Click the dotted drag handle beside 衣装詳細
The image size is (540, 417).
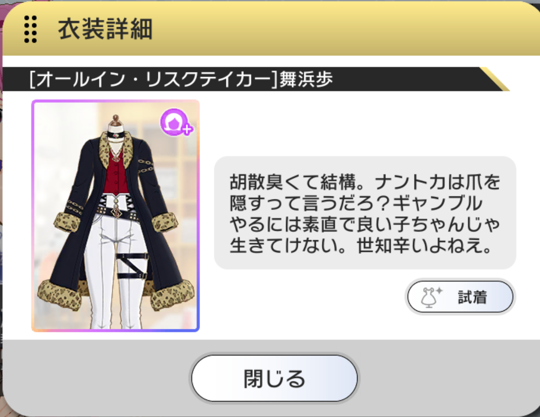[30, 29]
